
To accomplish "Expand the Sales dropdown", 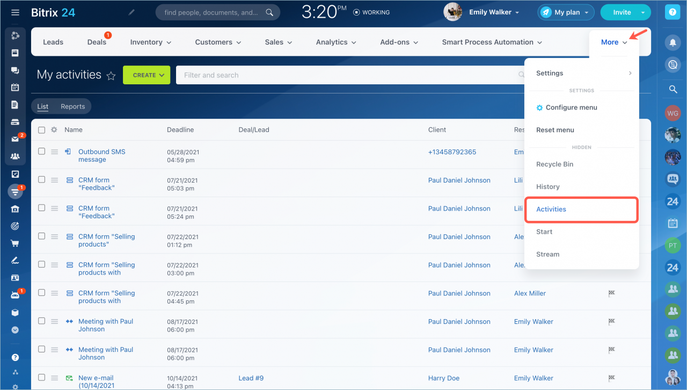I will click(279, 42).
